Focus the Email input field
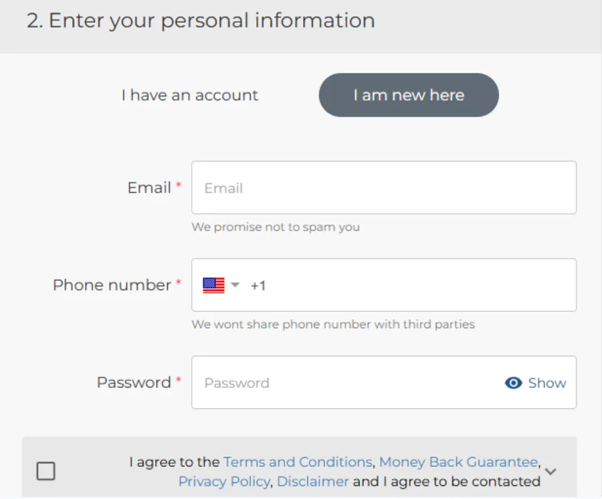Image resolution: width=602 pixels, height=499 pixels. point(384,188)
